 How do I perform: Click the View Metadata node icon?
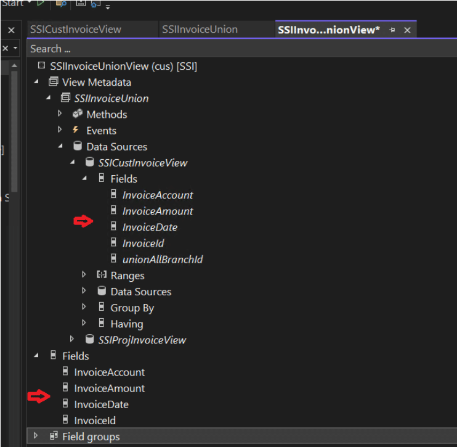tap(53, 82)
